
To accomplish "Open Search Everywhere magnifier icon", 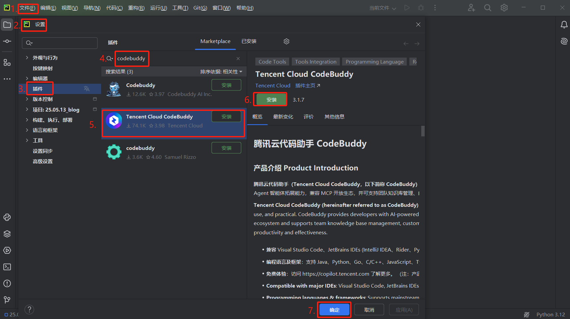I will (x=488, y=8).
